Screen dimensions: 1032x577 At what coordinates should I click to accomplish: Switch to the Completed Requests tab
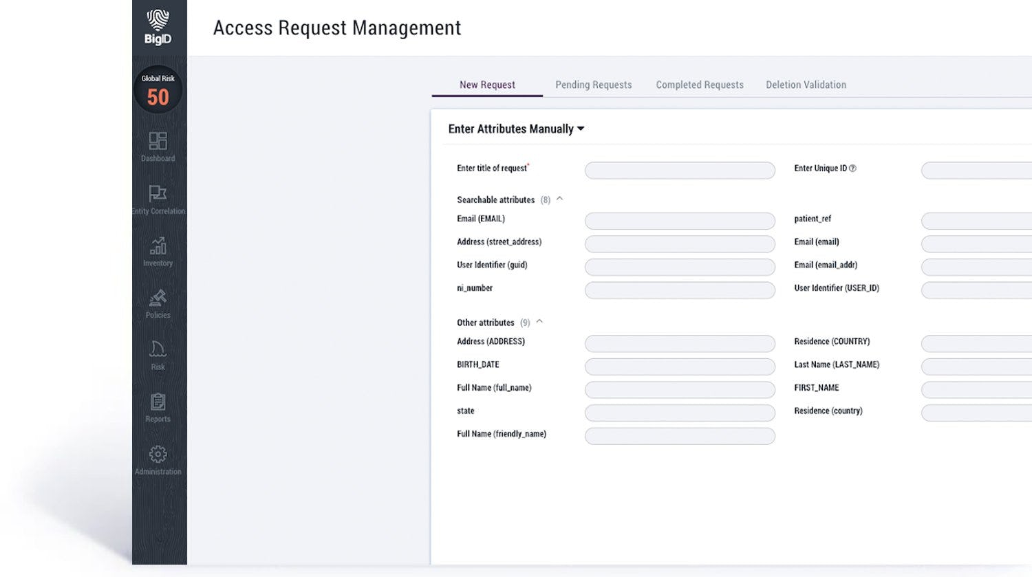[699, 85]
